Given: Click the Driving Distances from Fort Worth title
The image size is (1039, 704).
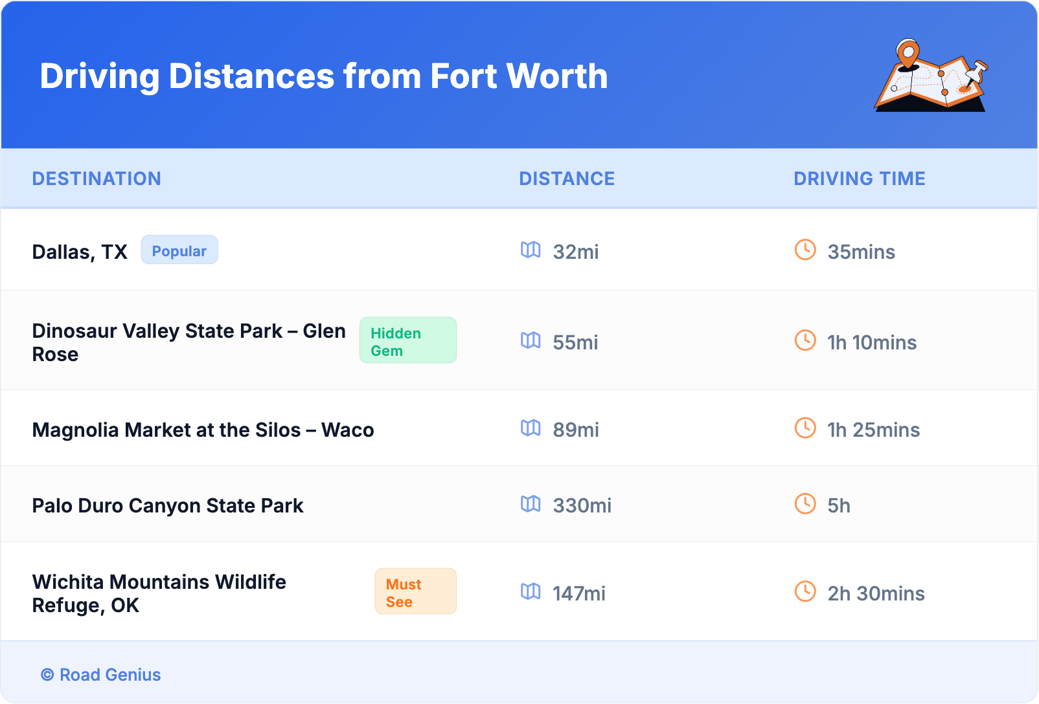Looking at the screenshot, I should pos(324,76).
